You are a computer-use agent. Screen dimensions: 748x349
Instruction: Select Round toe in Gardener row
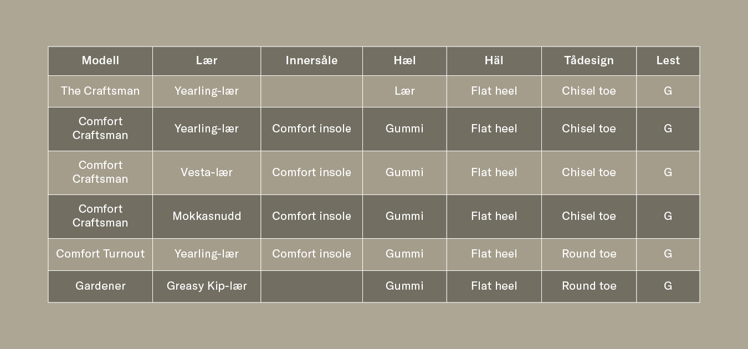tap(588, 286)
